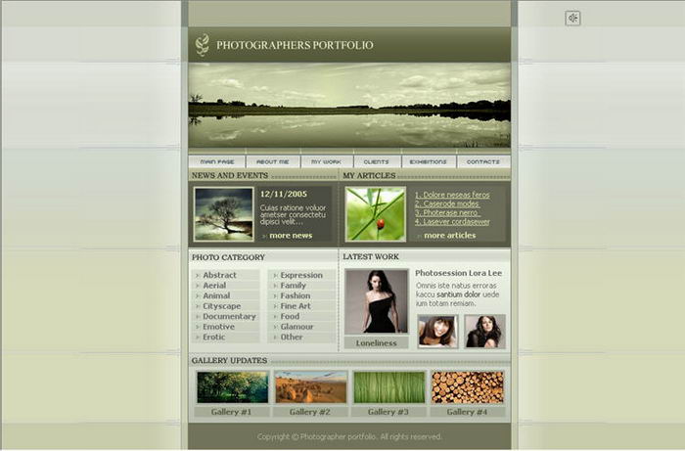Viewport: 685px width, 451px height.
Task: Click the Loneliness portrait photo
Action: coord(376,302)
